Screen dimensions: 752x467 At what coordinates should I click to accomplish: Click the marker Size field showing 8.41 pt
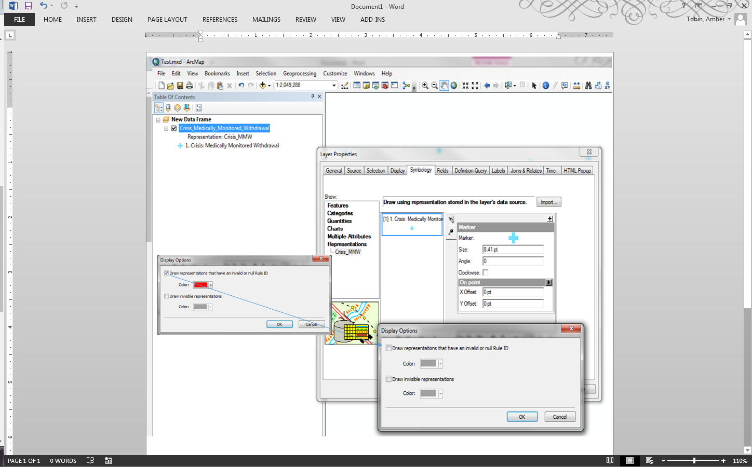point(513,250)
